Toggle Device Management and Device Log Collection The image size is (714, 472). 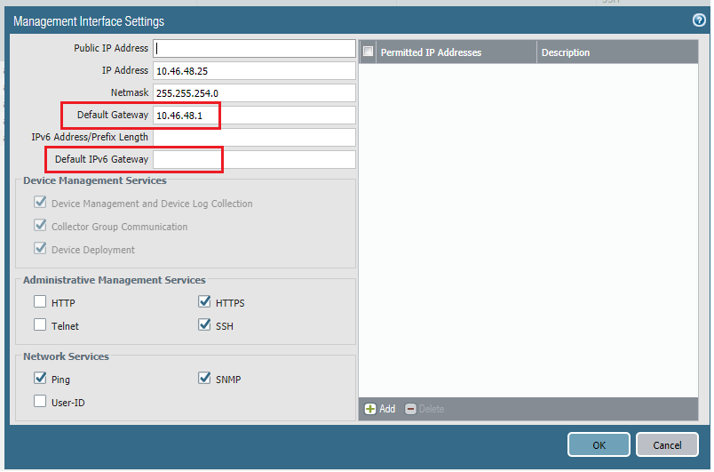40,203
